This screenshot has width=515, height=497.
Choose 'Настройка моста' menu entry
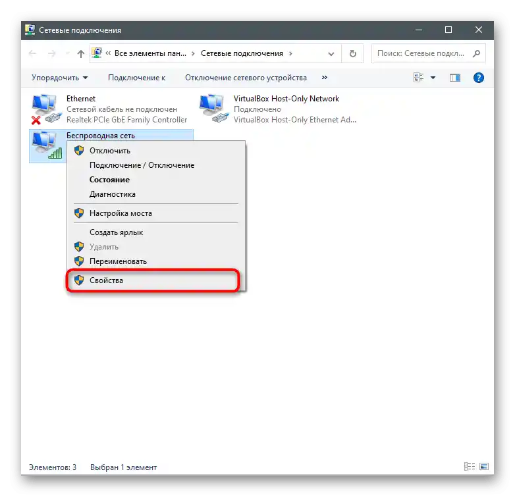coord(156,213)
